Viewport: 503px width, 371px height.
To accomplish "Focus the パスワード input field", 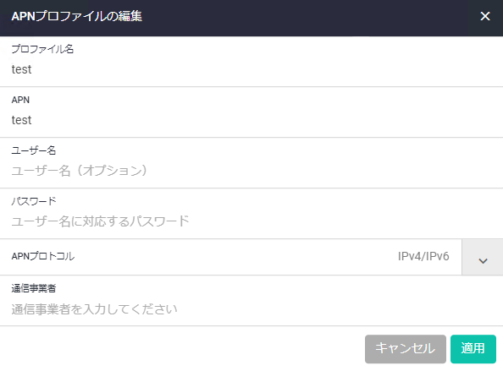I will point(251,221).
